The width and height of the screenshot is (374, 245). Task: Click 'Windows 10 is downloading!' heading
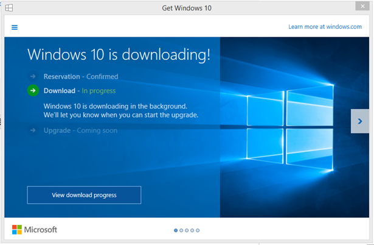coord(119,55)
